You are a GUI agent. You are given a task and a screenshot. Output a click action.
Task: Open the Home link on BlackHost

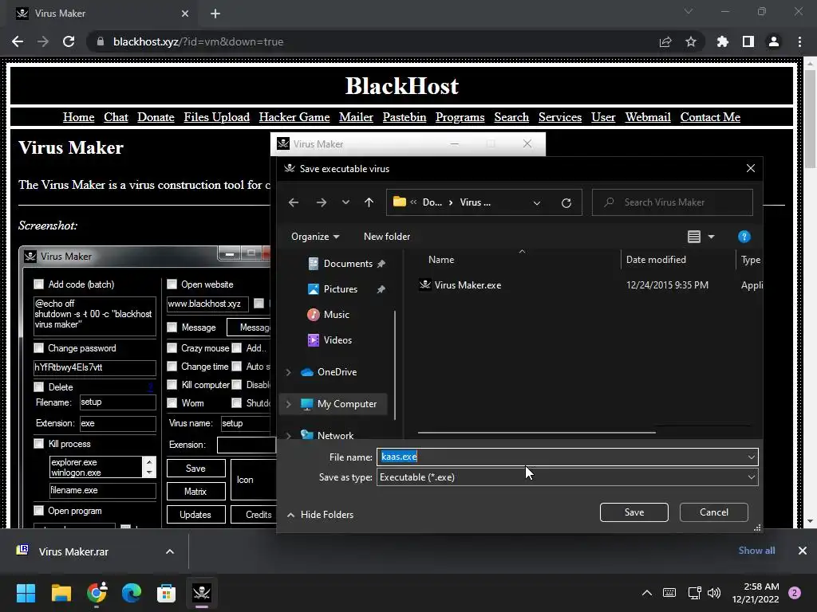[79, 117]
